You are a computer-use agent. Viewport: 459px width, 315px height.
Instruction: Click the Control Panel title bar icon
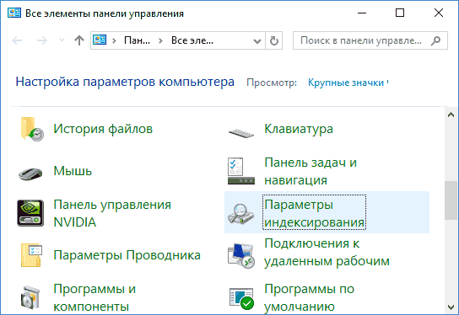(x=14, y=13)
